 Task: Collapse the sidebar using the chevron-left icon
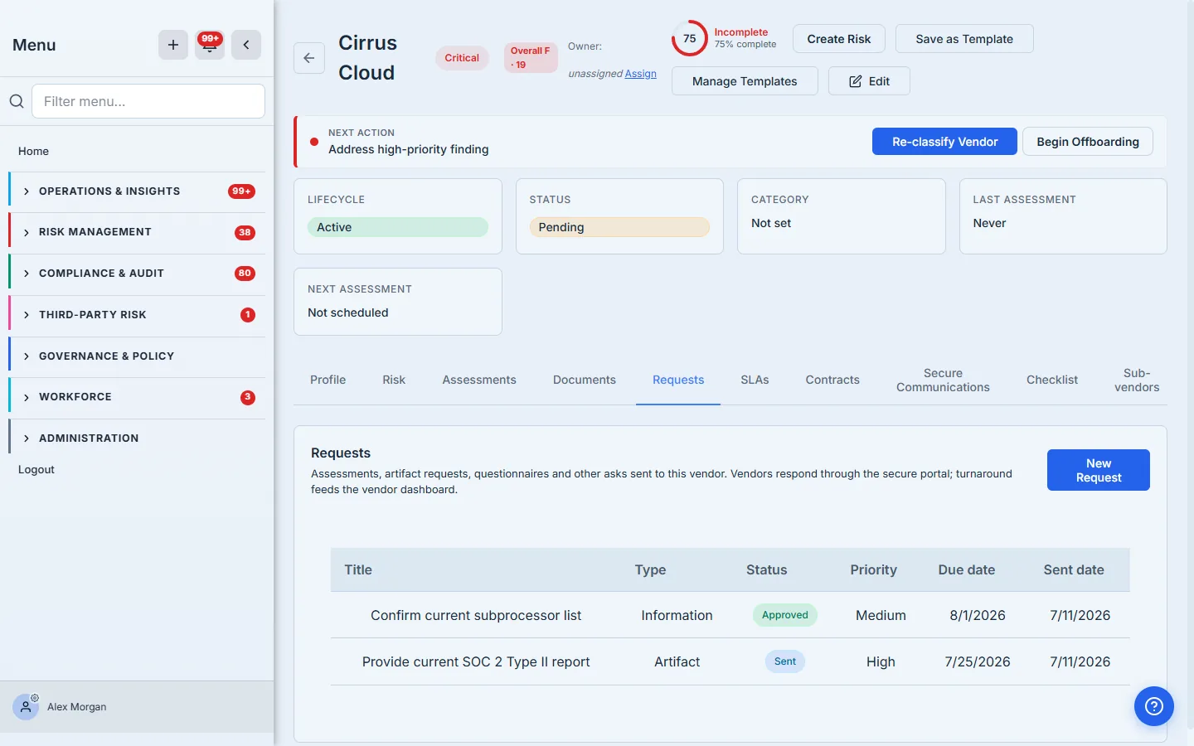(246, 45)
